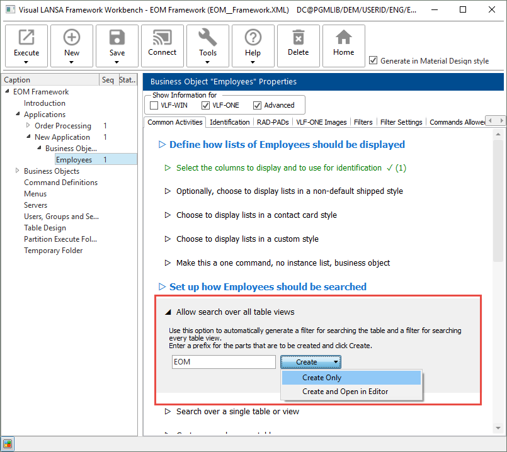
Task: Click scrollbar up arrow in properties pane
Action: [498, 133]
